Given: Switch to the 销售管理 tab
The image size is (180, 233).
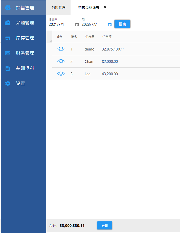Looking at the screenshot, I should (58, 8).
